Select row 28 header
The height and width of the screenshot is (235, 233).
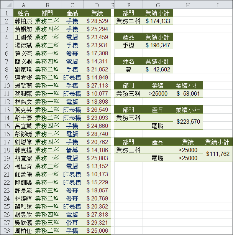click(7, 231)
